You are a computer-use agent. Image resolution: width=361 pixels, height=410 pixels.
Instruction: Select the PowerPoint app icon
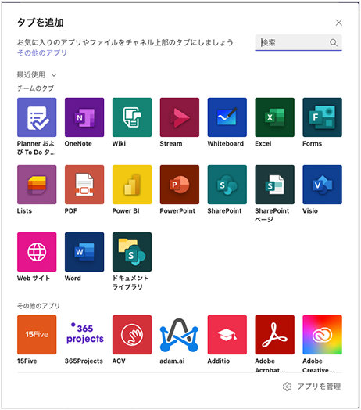180,185
